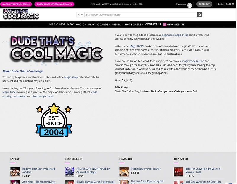
Task: Click My account link
Action: click(x=181, y=4)
